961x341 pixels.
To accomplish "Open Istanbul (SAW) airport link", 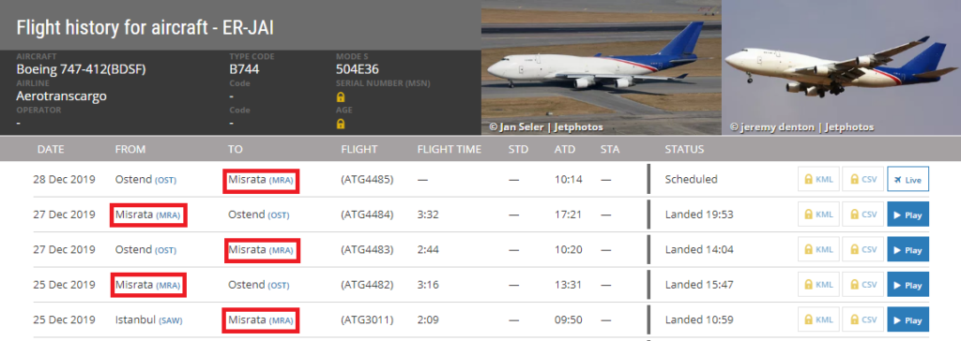I will [x=149, y=319].
